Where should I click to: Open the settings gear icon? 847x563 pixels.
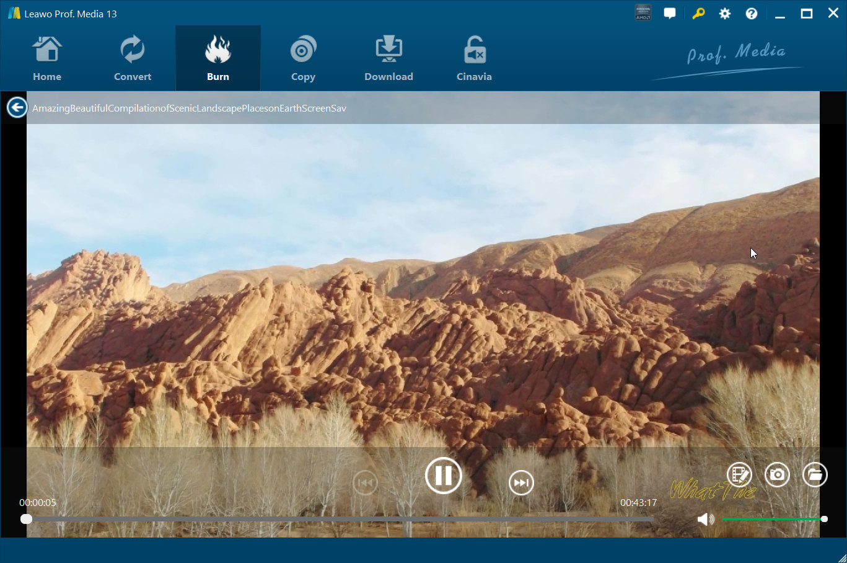coord(725,14)
